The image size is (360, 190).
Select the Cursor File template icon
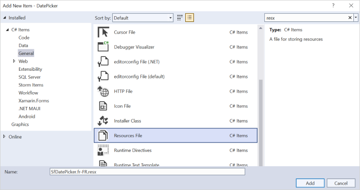(x=103, y=32)
